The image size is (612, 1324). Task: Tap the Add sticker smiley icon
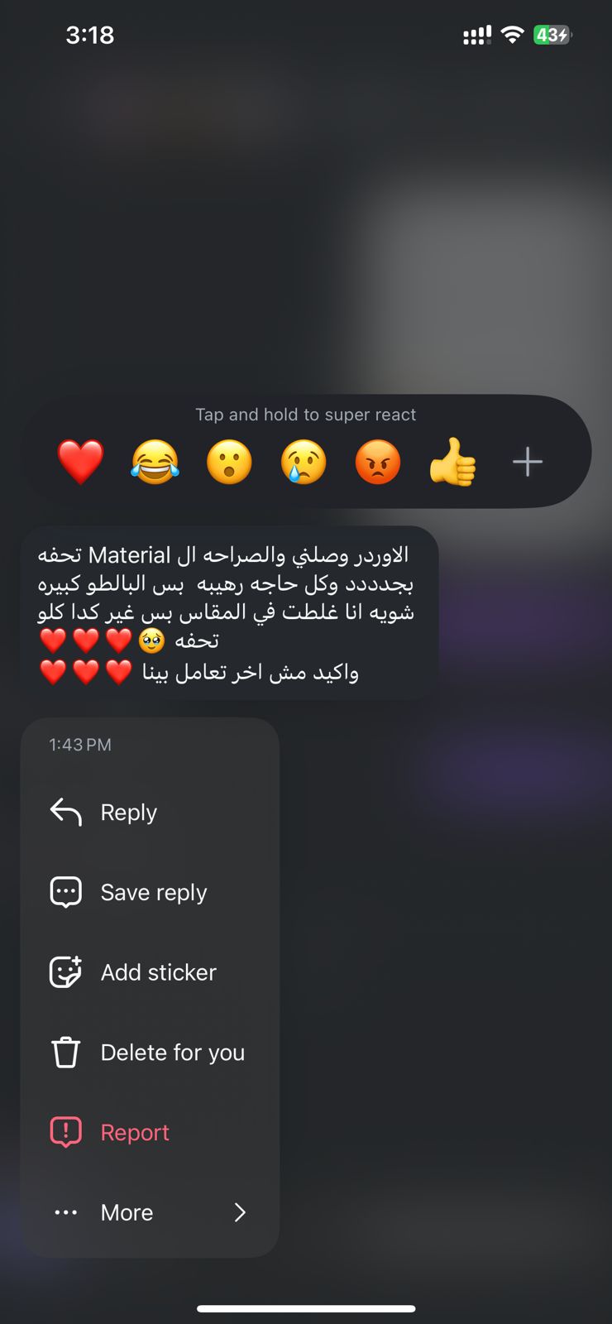66,971
